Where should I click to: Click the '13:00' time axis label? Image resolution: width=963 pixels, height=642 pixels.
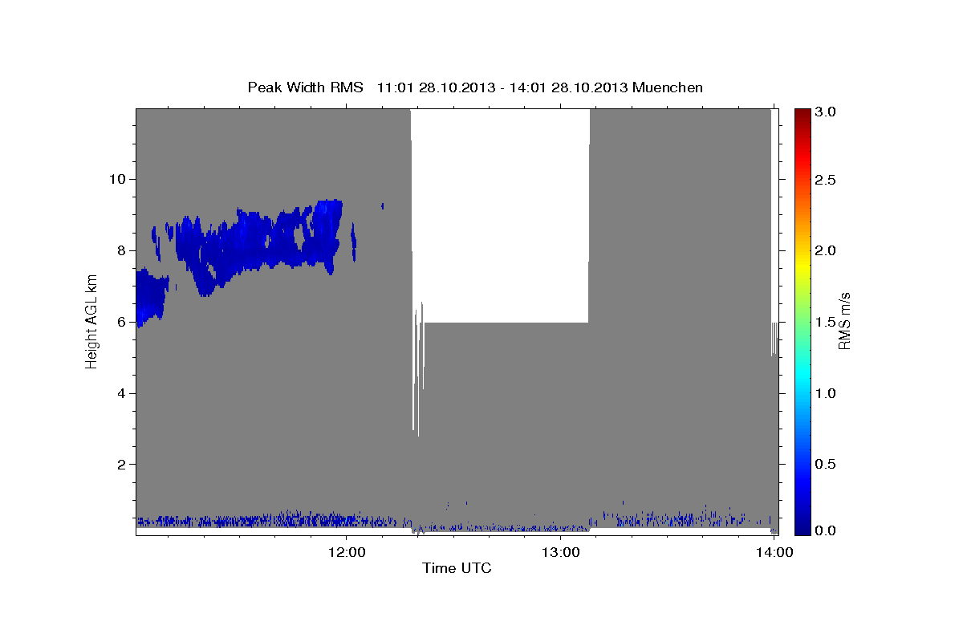(x=561, y=553)
